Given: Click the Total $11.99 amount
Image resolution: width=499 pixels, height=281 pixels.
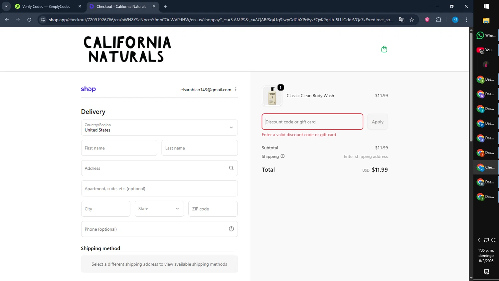Looking at the screenshot, I should [x=380, y=170].
